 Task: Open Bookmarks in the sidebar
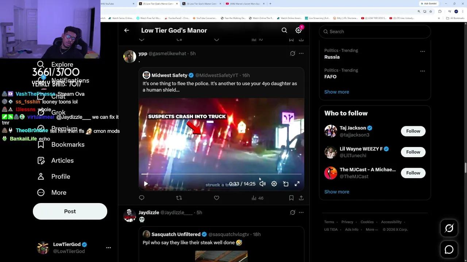(61, 144)
